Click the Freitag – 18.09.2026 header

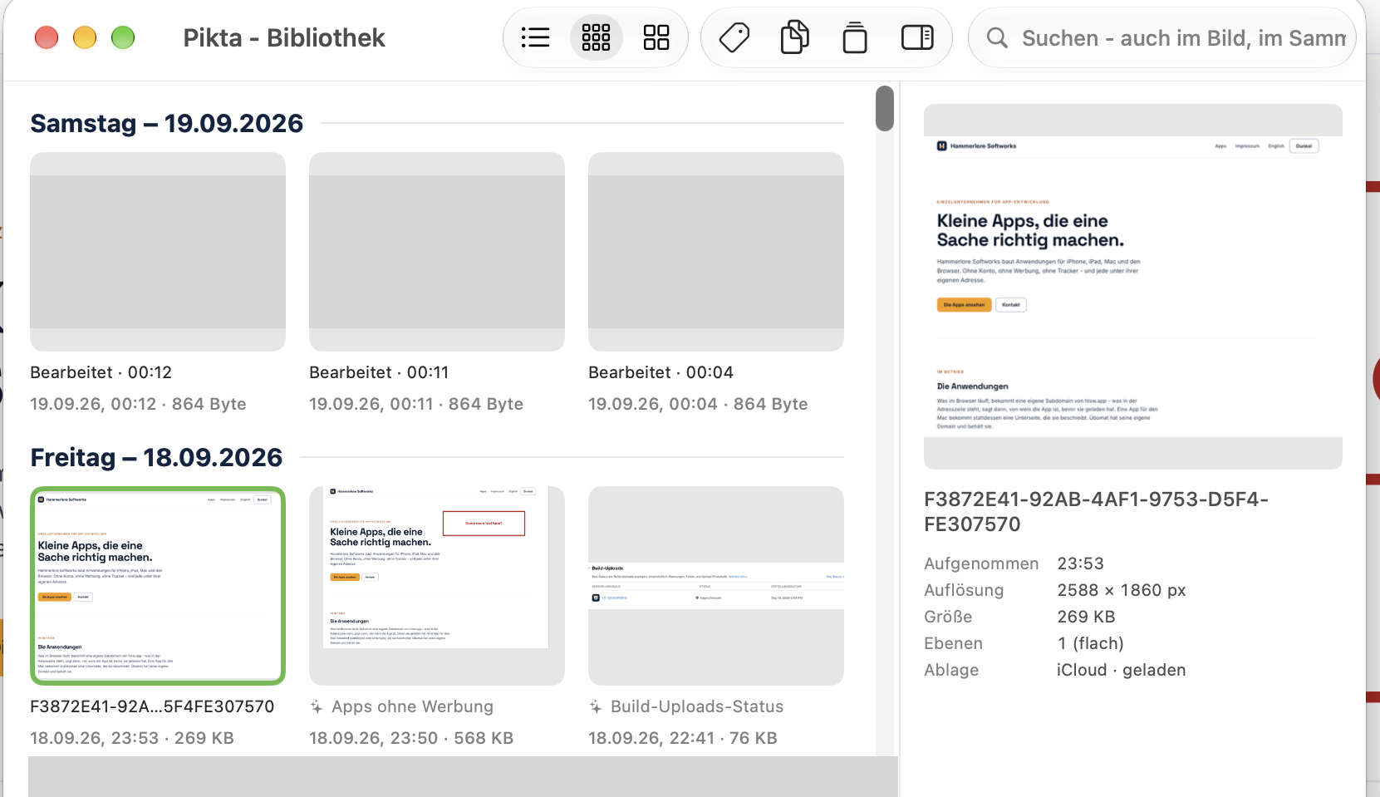(156, 458)
